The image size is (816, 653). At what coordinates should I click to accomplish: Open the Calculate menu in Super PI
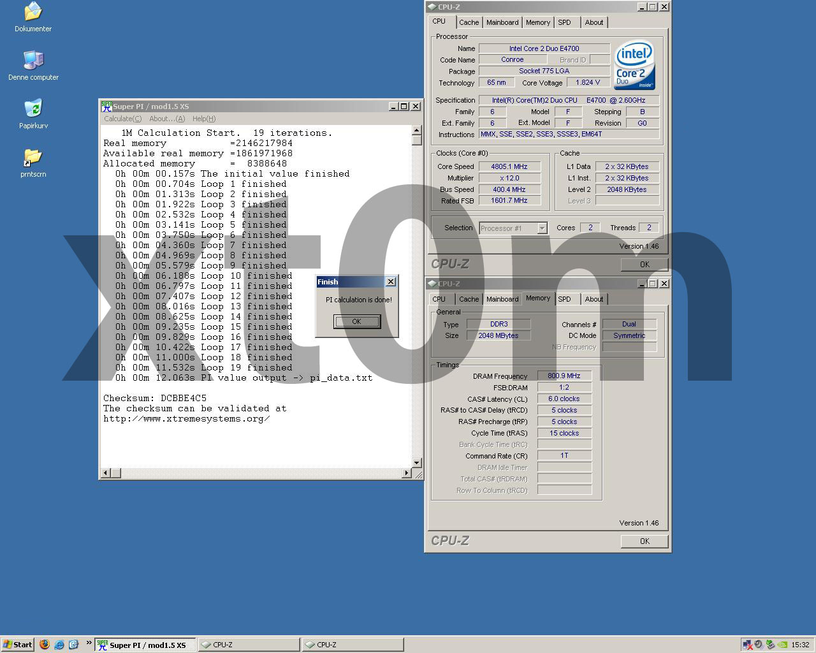[123, 119]
